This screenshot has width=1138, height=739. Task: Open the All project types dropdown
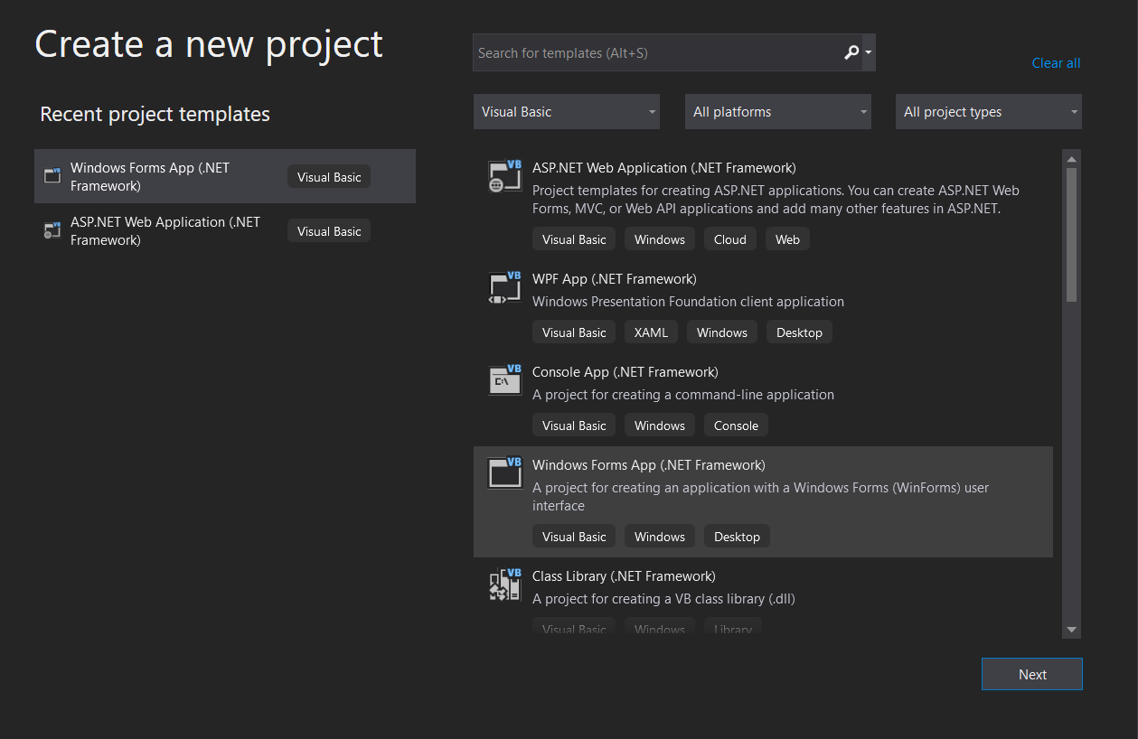(x=988, y=111)
